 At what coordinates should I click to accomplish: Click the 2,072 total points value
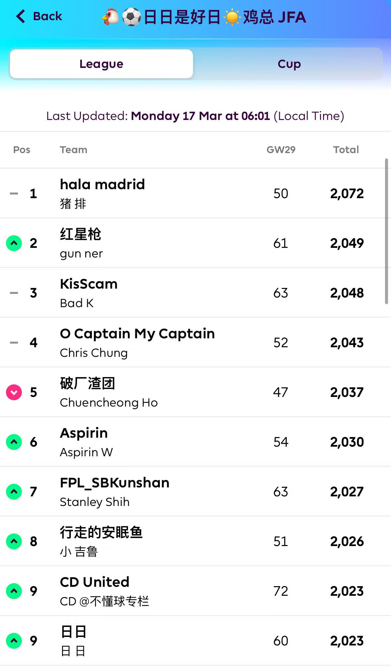click(347, 194)
